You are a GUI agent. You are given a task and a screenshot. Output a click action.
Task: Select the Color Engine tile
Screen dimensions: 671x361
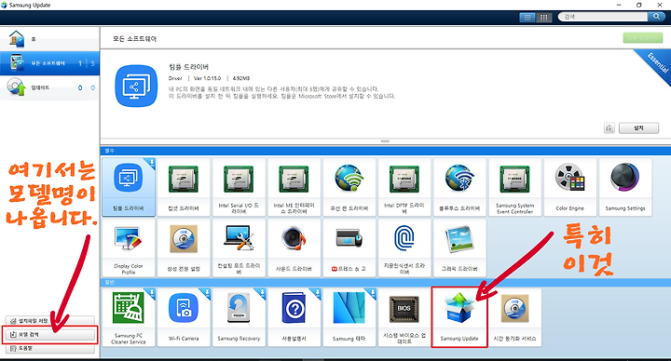click(x=570, y=187)
